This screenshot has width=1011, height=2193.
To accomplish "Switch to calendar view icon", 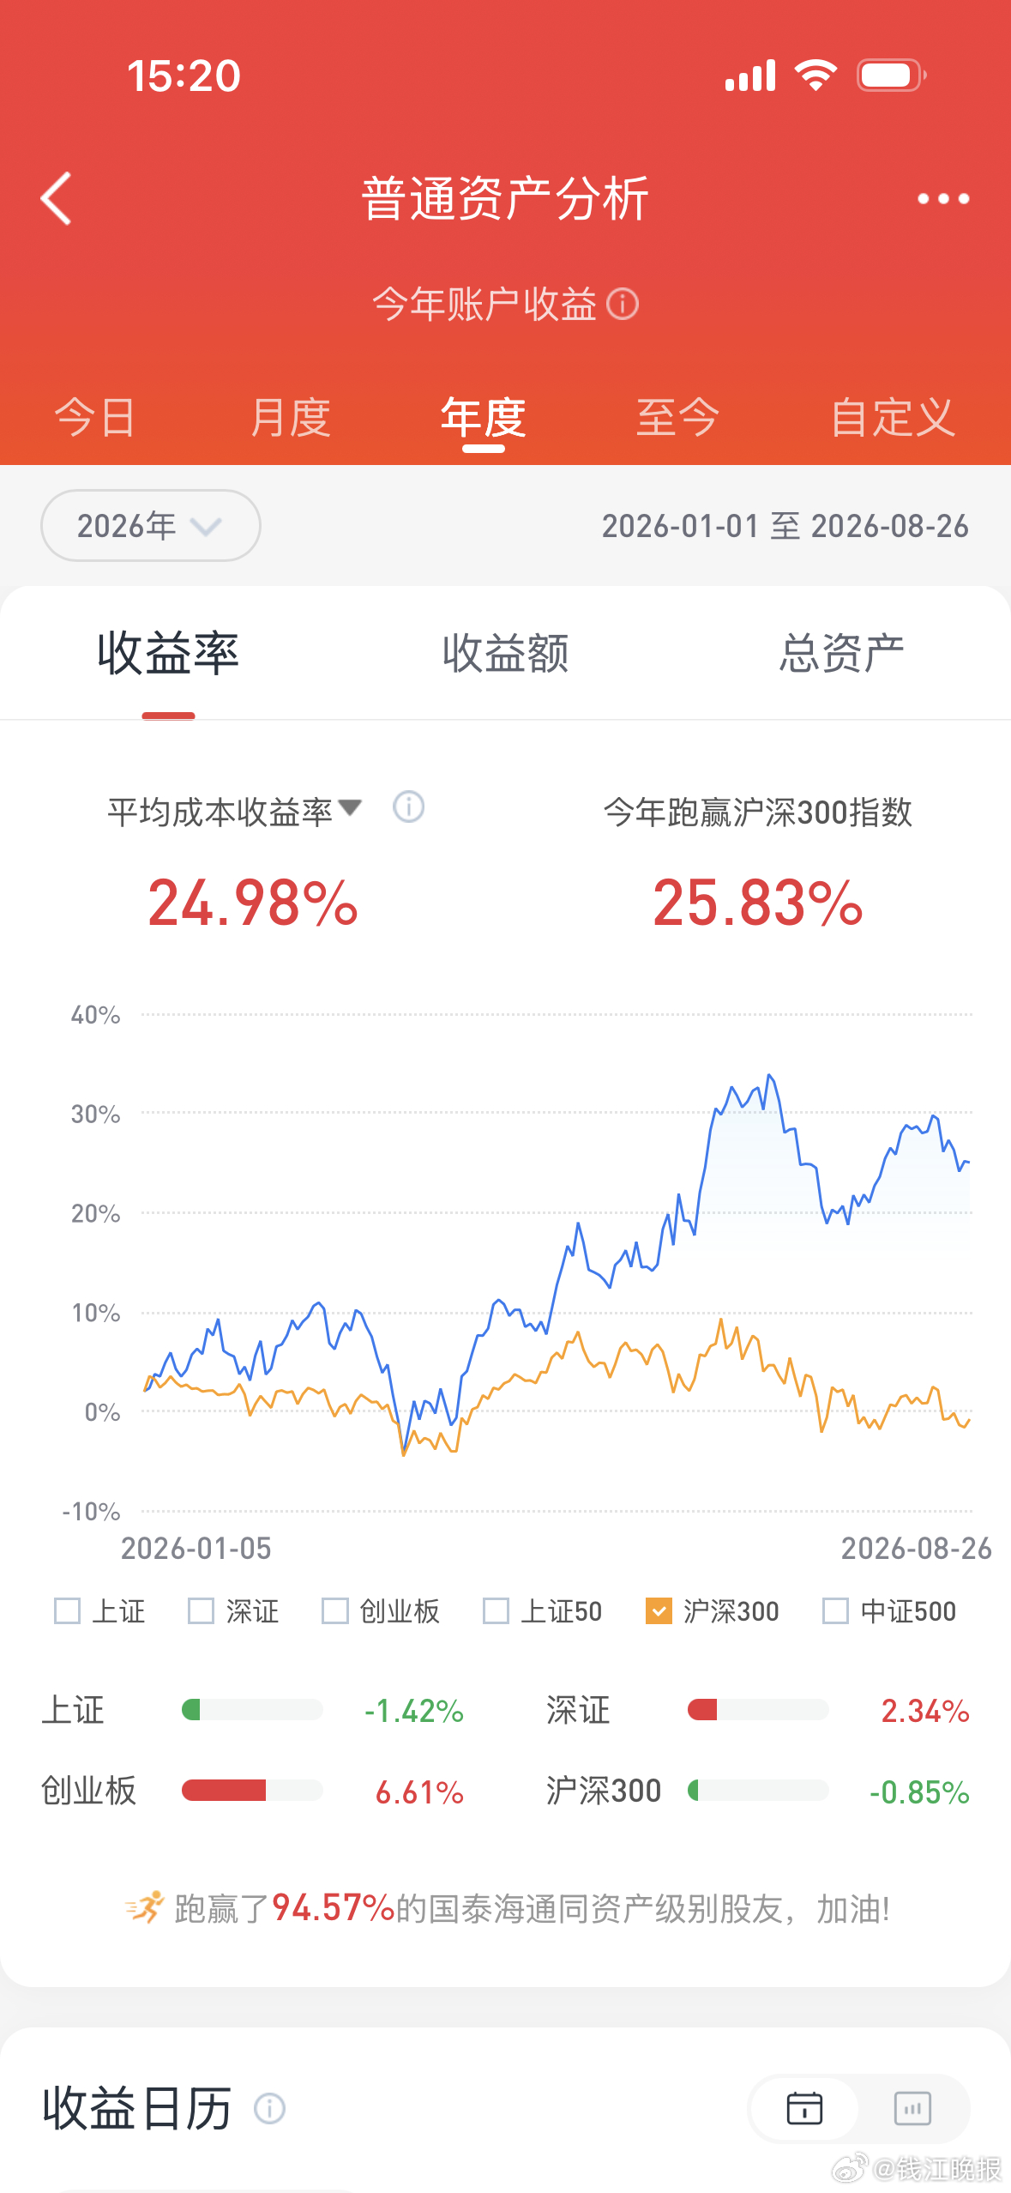I will point(804,2108).
